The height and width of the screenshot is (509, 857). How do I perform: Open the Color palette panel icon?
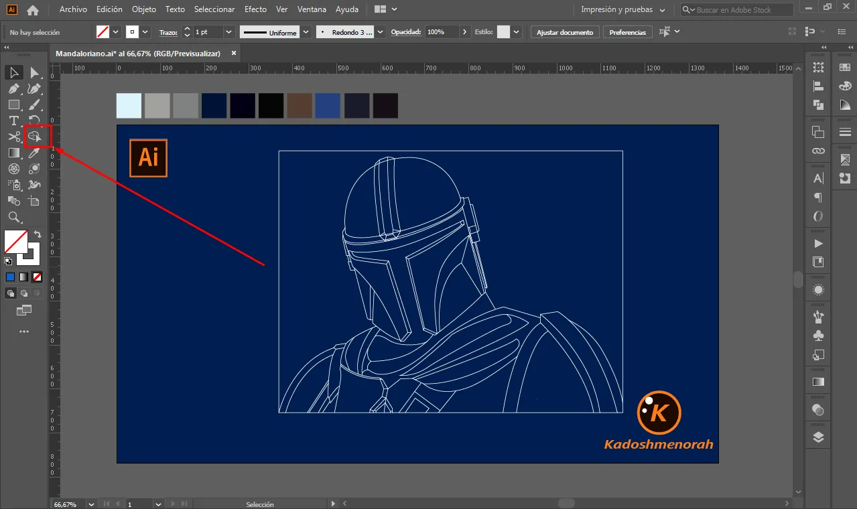pyautogui.click(x=844, y=86)
